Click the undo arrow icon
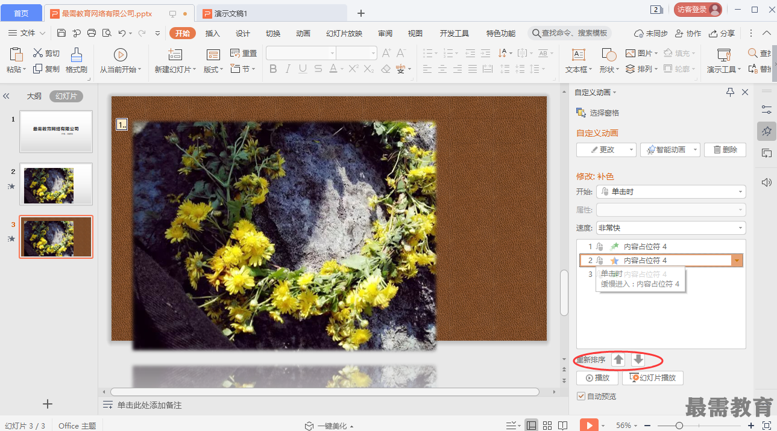This screenshot has height=431, width=777. 122,33
